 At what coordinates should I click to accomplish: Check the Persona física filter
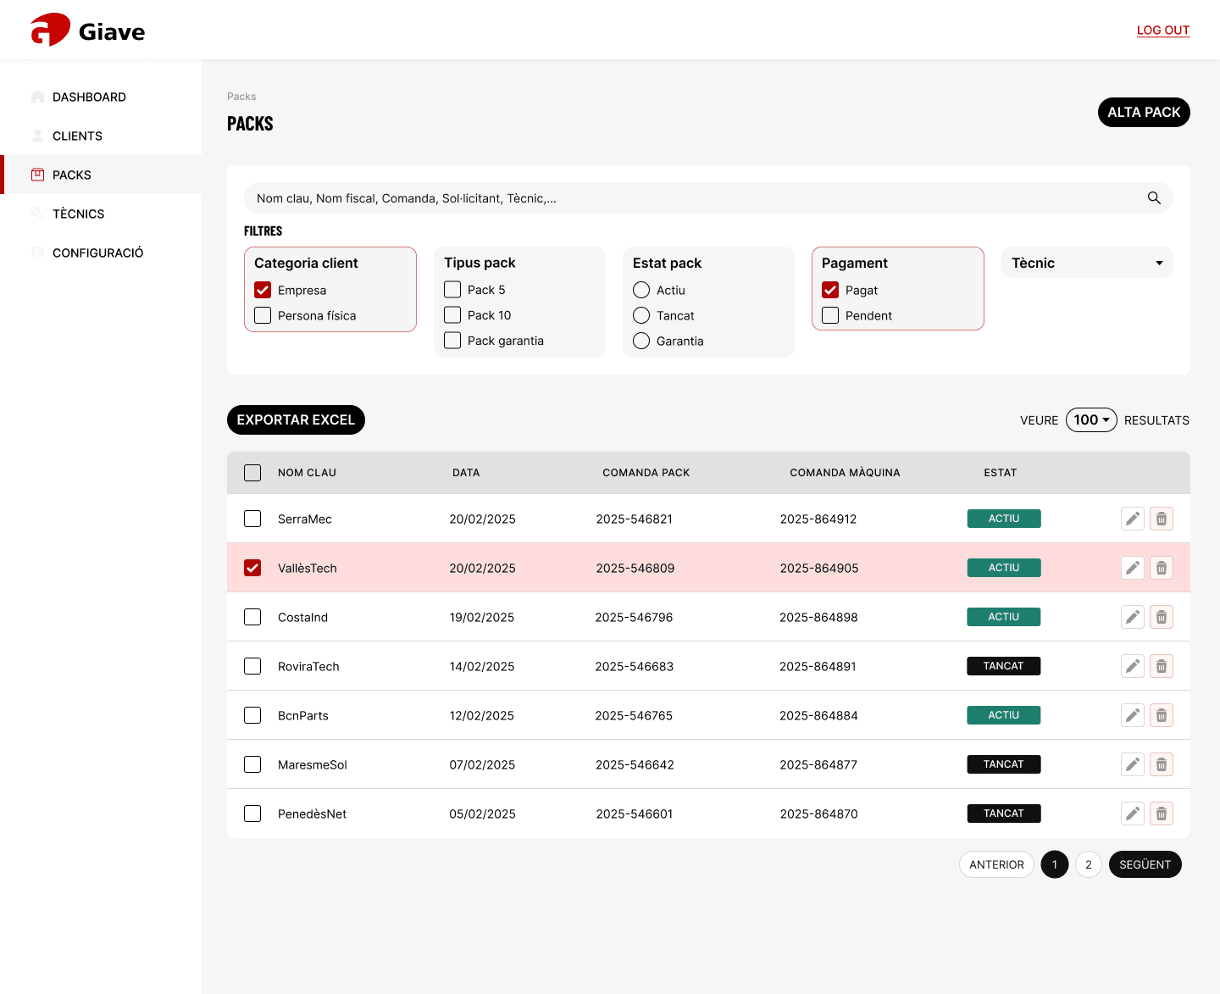pos(263,315)
